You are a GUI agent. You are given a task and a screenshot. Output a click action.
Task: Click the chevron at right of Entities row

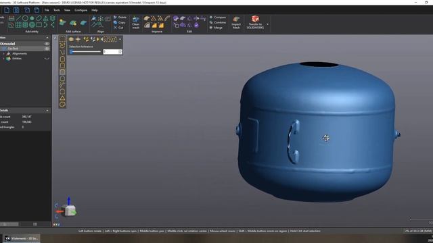(47, 59)
